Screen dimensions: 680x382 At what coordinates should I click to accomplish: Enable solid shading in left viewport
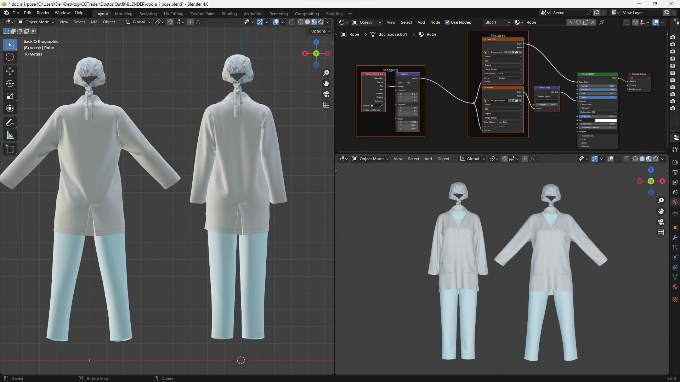pyautogui.click(x=307, y=22)
